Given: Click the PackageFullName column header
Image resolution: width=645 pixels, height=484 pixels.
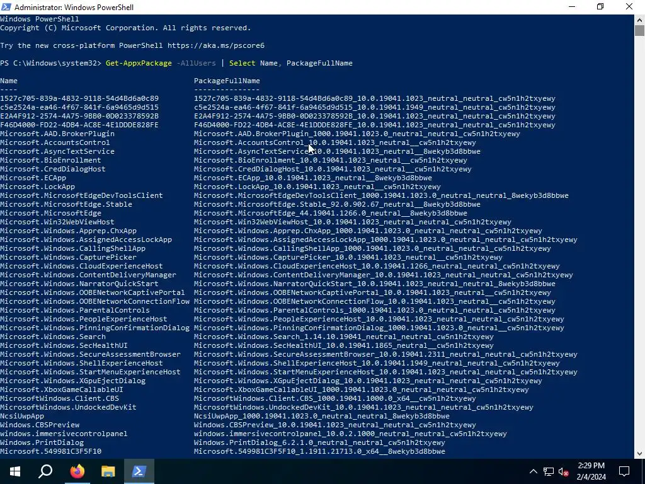Looking at the screenshot, I should [x=227, y=81].
